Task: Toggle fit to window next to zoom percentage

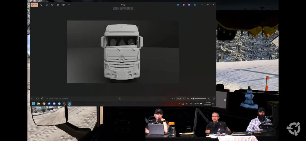Action: tap(173, 99)
